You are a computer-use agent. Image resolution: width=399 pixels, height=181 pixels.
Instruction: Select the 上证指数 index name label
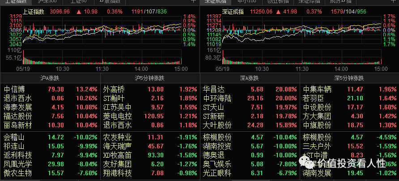(34, 12)
